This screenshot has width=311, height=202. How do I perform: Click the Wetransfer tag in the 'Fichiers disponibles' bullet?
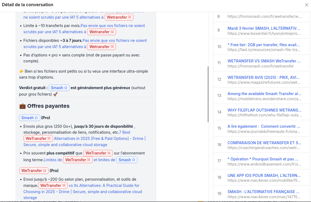pos(102,47)
